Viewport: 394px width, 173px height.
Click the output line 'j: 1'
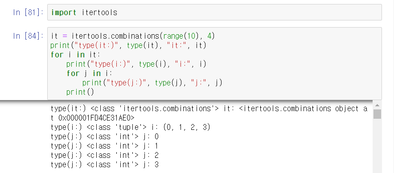click(x=105, y=146)
